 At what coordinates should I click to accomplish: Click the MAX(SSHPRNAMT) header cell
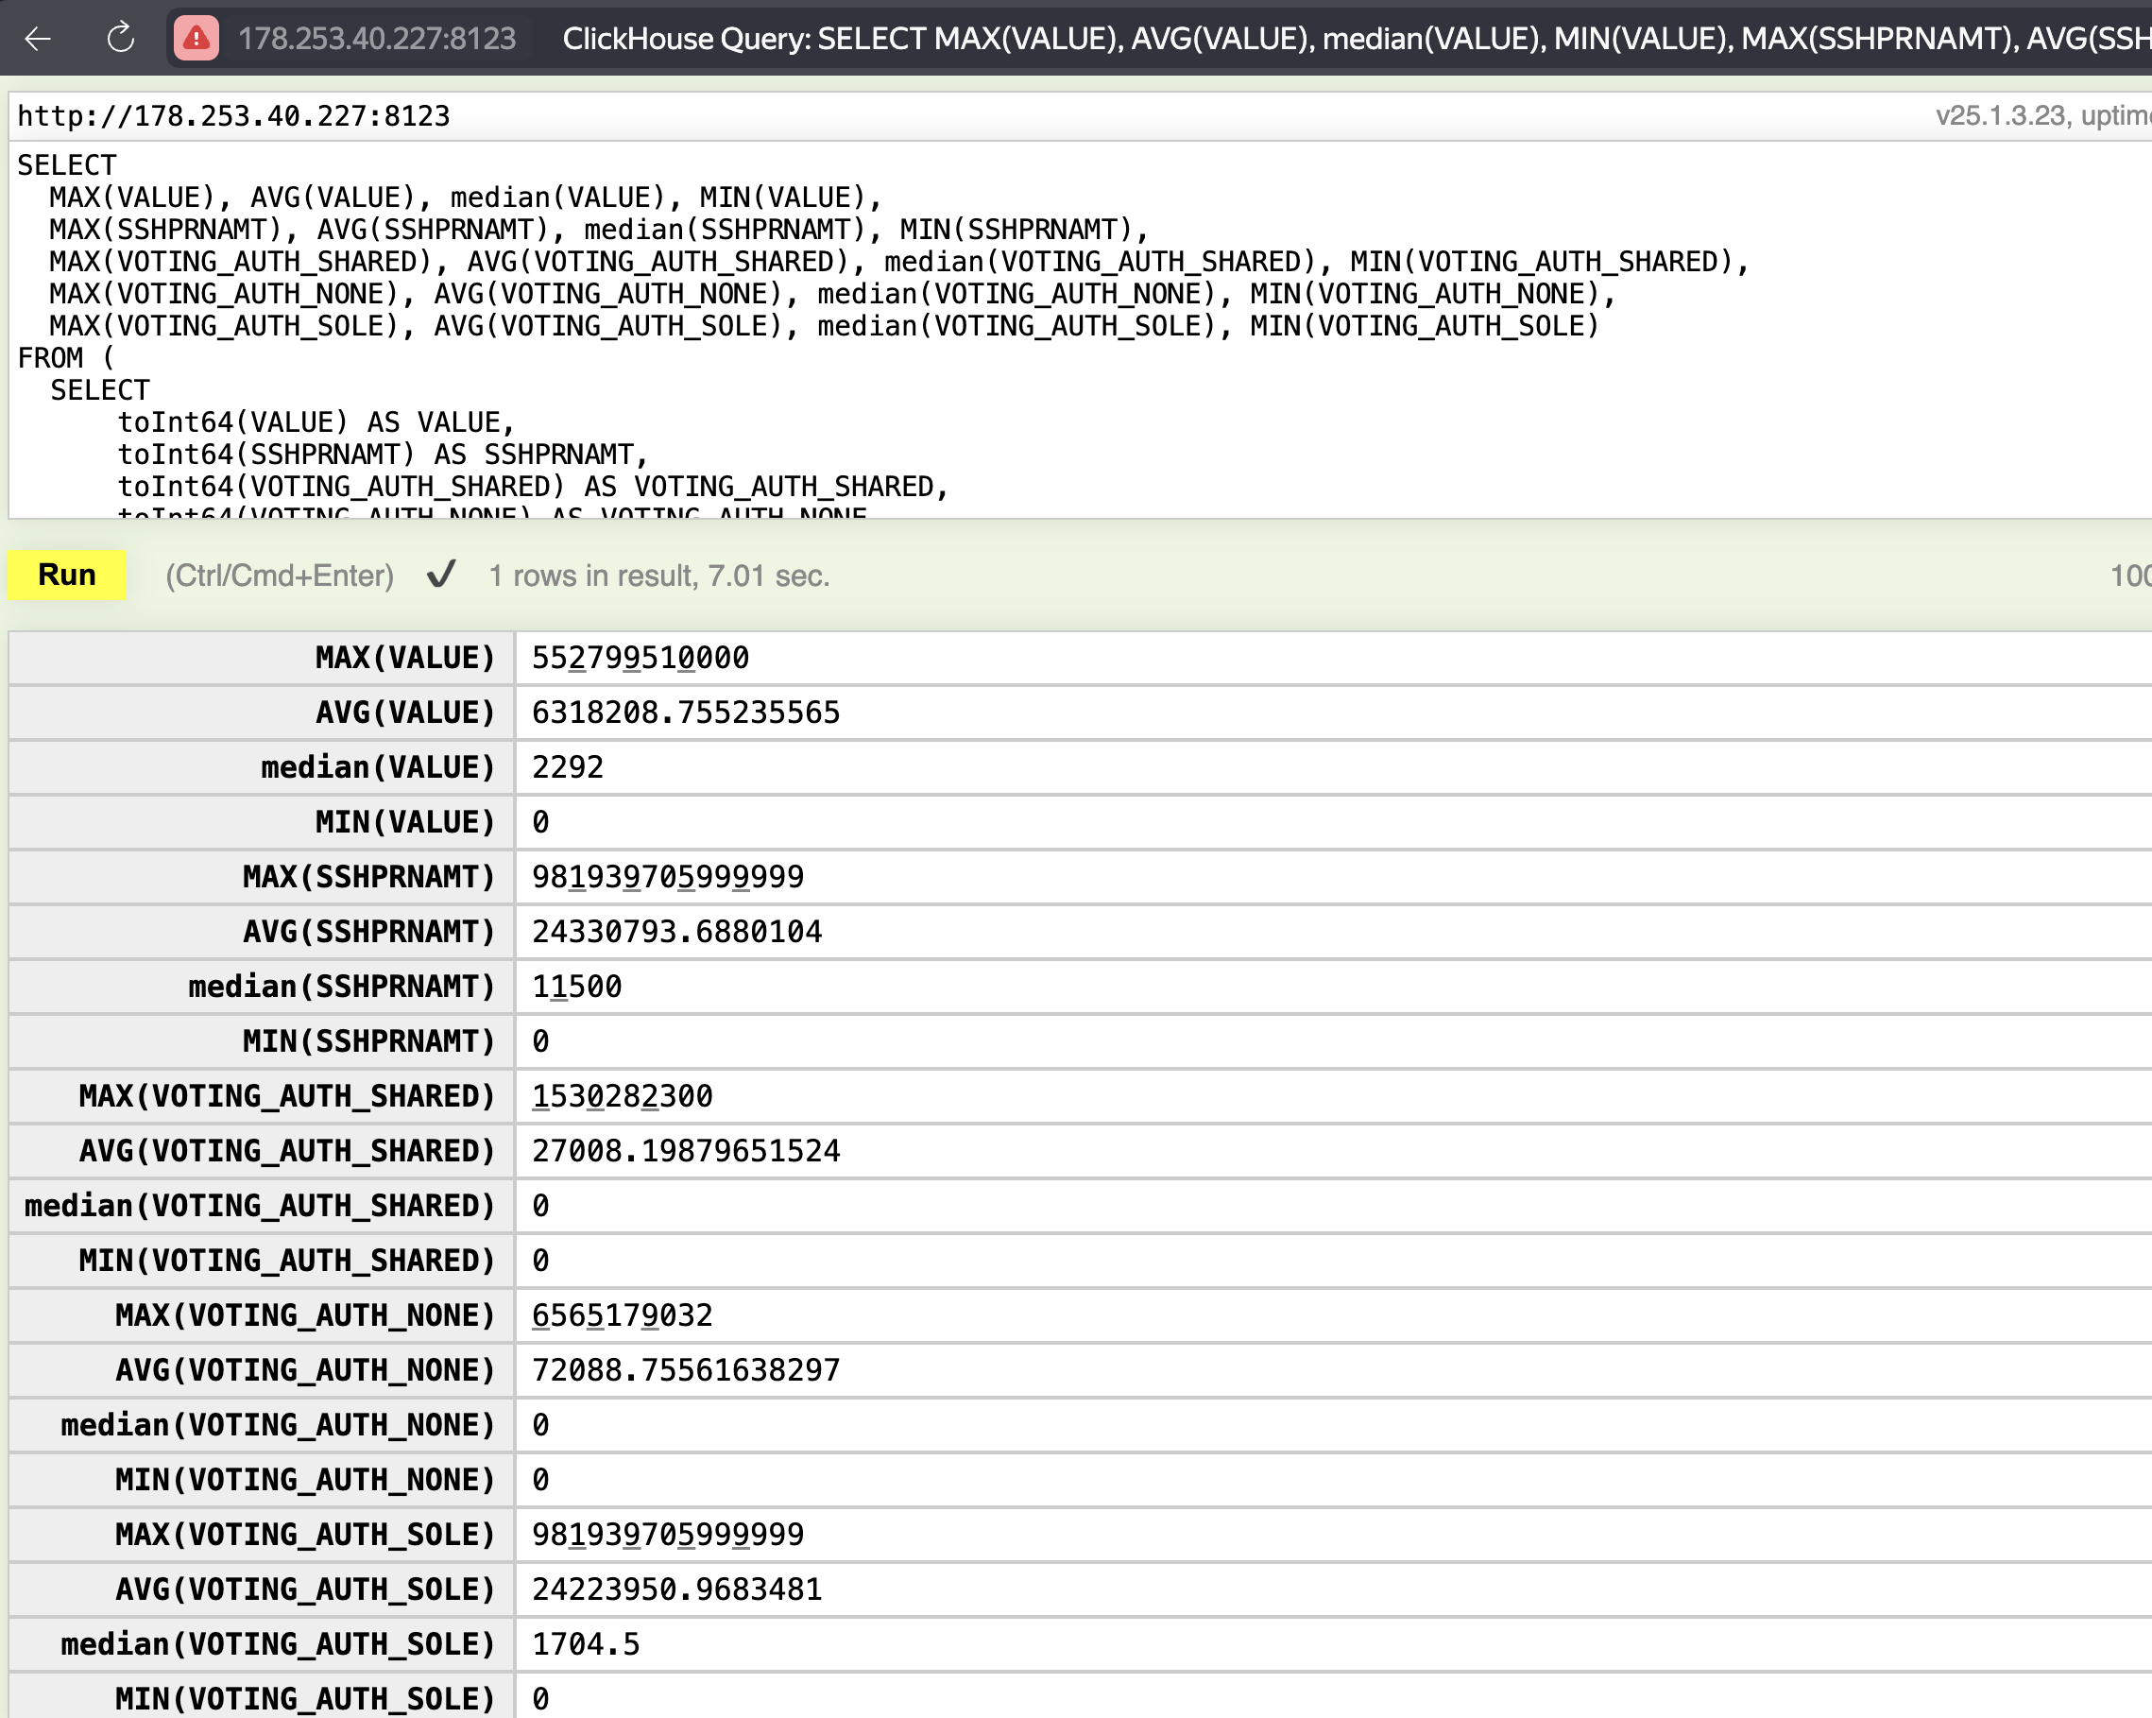click(368, 878)
